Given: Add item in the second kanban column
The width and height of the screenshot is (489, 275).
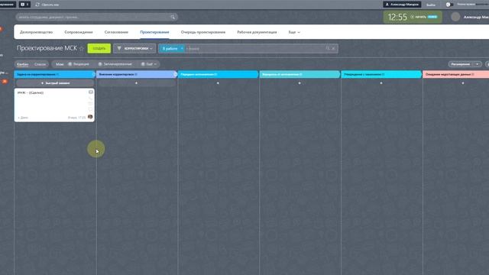Looking at the screenshot, I should pyautogui.click(x=136, y=83).
